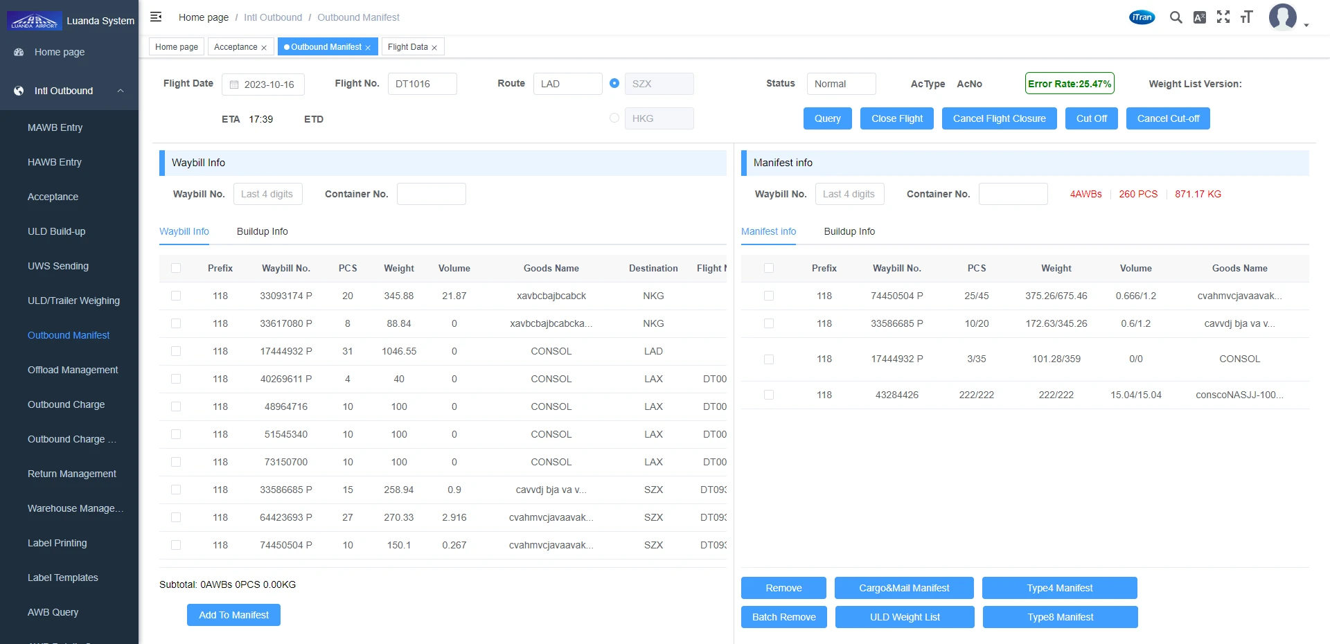Image resolution: width=1330 pixels, height=644 pixels.
Task: Tick the manifest row 43284426 checkbox
Action: pyautogui.click(x=769, y=395)
